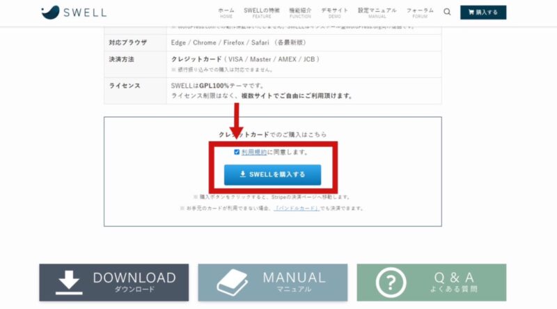The width and height of the screenshot is (557, 309).
Task: Click the MANUAL マニュアル banner
Action: 273,283
